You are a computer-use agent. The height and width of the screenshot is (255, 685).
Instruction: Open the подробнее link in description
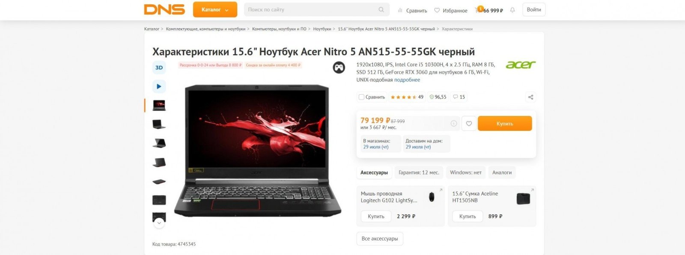point(407,80)
